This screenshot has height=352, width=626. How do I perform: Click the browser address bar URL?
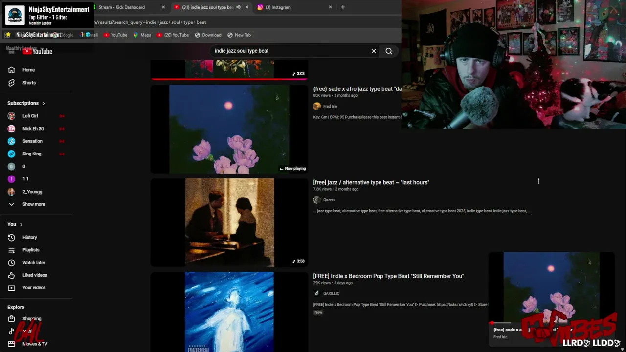click(149, 22)
